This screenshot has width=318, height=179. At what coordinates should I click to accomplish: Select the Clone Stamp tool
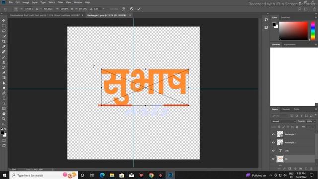click(x=4, y=62)
